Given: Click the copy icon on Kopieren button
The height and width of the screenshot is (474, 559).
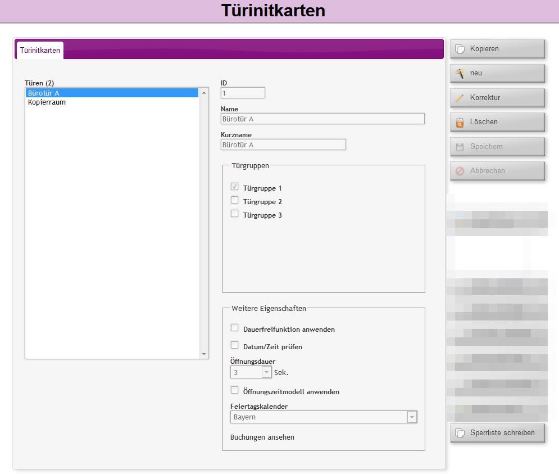Looking at the screenshot, I should click(x=460, y=49).
